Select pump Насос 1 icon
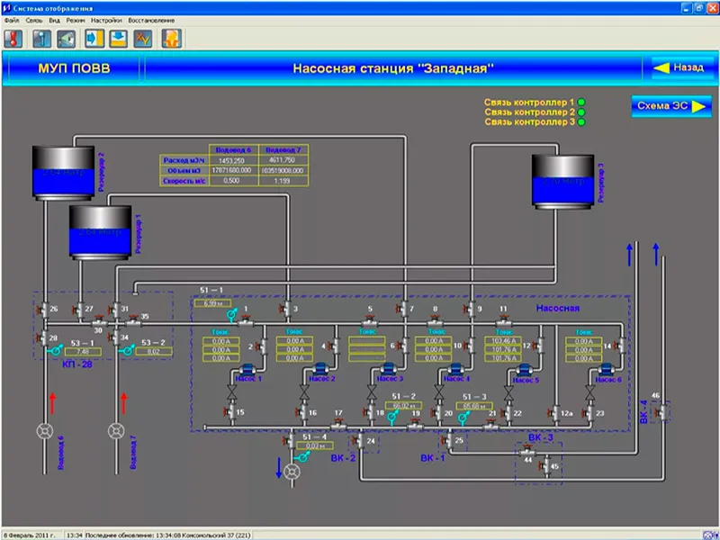 (246, 369)
